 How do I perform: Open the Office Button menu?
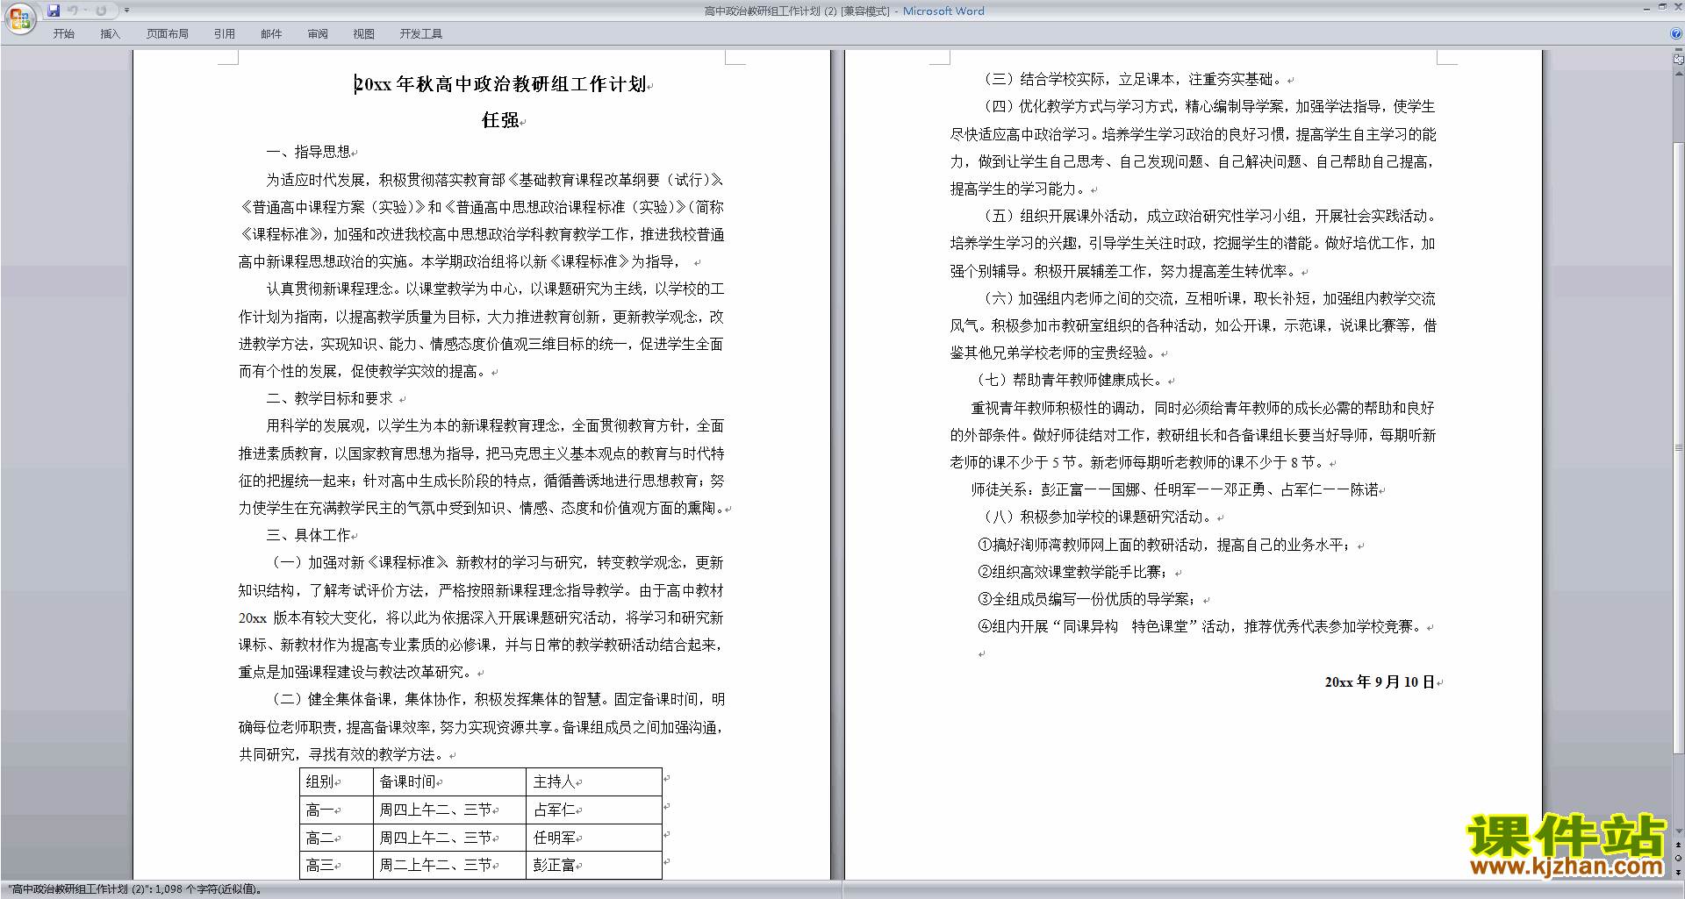tap(19, 18)
